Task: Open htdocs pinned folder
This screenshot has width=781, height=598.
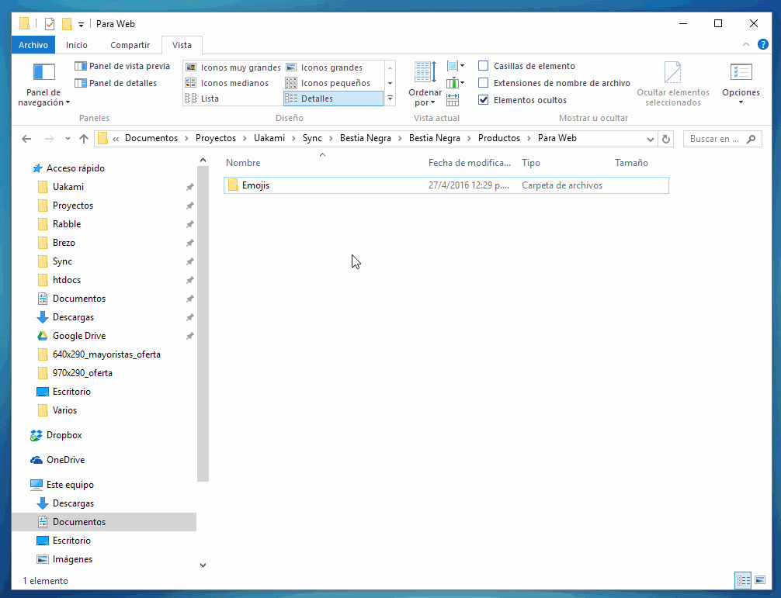Action: (67, 280)
